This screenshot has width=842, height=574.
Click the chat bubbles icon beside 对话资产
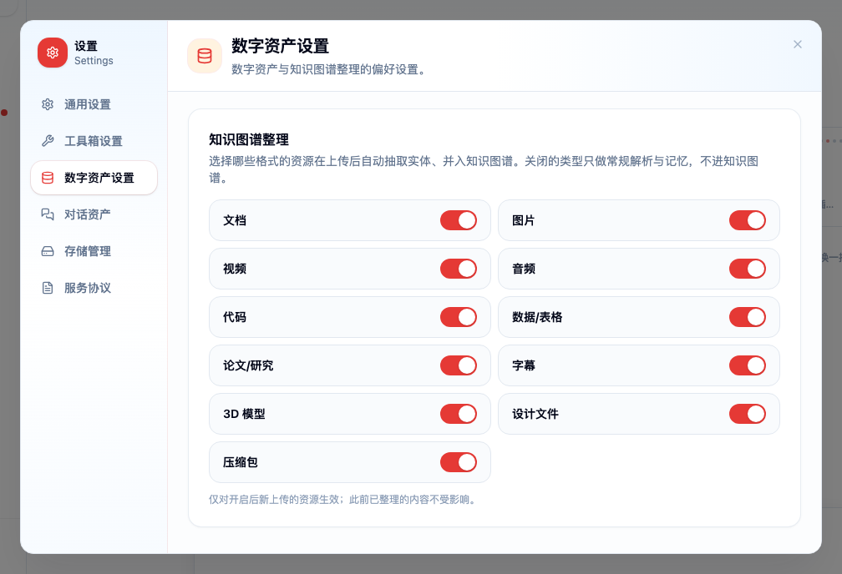tap(48, 214)
